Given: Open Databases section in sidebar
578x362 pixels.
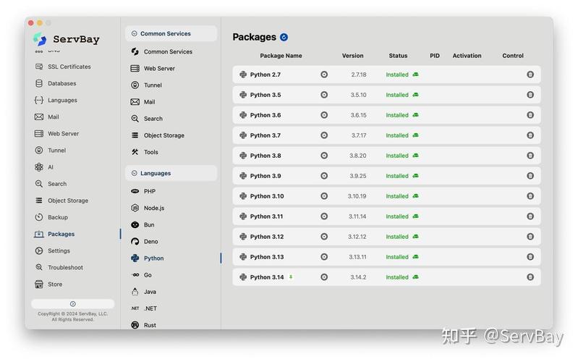Looking at the screenshot, I should pyautogui.click(x=55, y=83).
